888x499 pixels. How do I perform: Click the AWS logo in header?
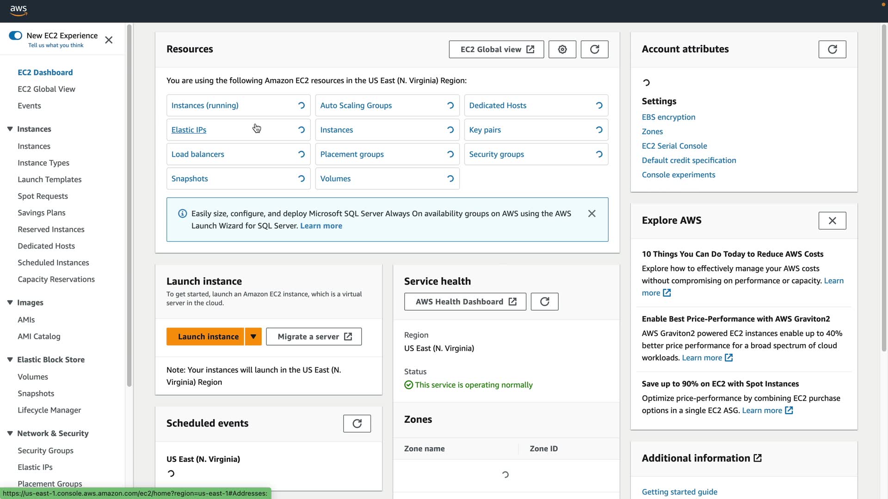coord(18,10)
